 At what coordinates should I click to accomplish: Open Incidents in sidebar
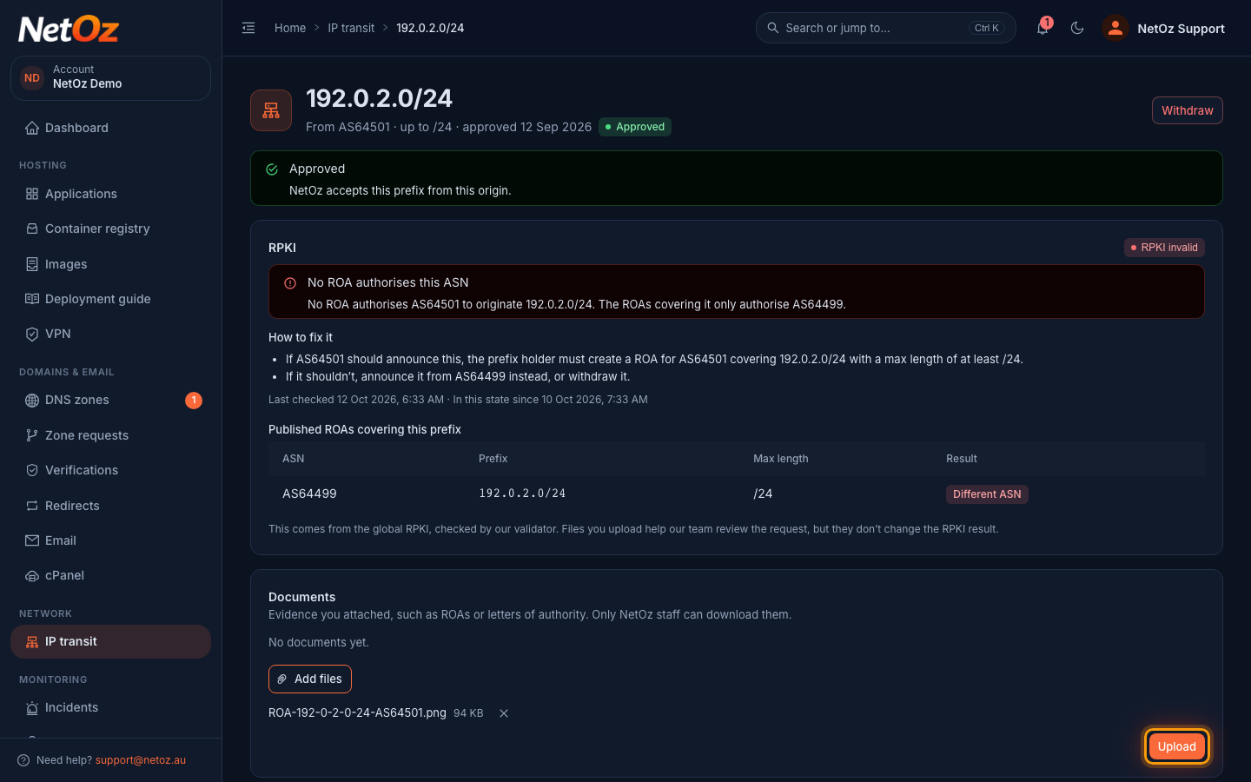(110, 707)
